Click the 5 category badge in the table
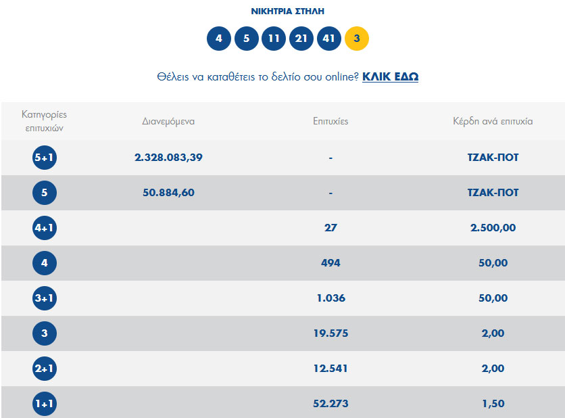The height and width of the screenshot is (418, 565). tap(45, 193)
